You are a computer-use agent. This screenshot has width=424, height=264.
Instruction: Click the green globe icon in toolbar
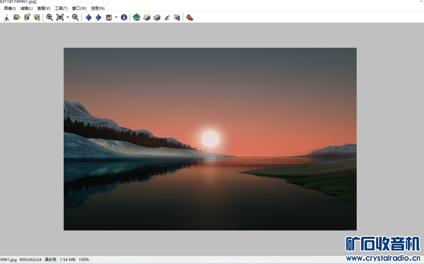(137, 17)
